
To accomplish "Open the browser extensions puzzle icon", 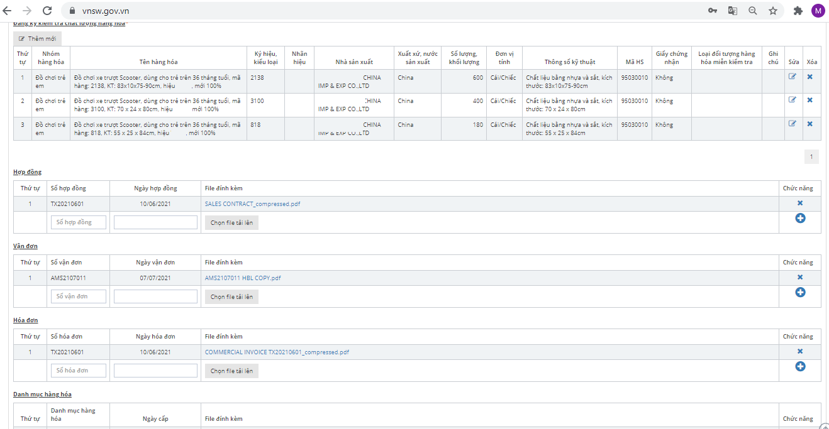I will (798, 11).
